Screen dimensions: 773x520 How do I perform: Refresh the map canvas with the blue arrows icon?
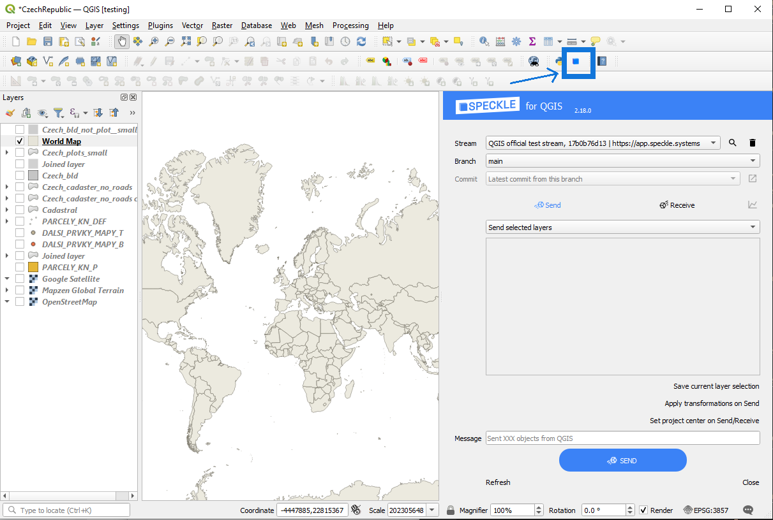(x=361, y=41)
